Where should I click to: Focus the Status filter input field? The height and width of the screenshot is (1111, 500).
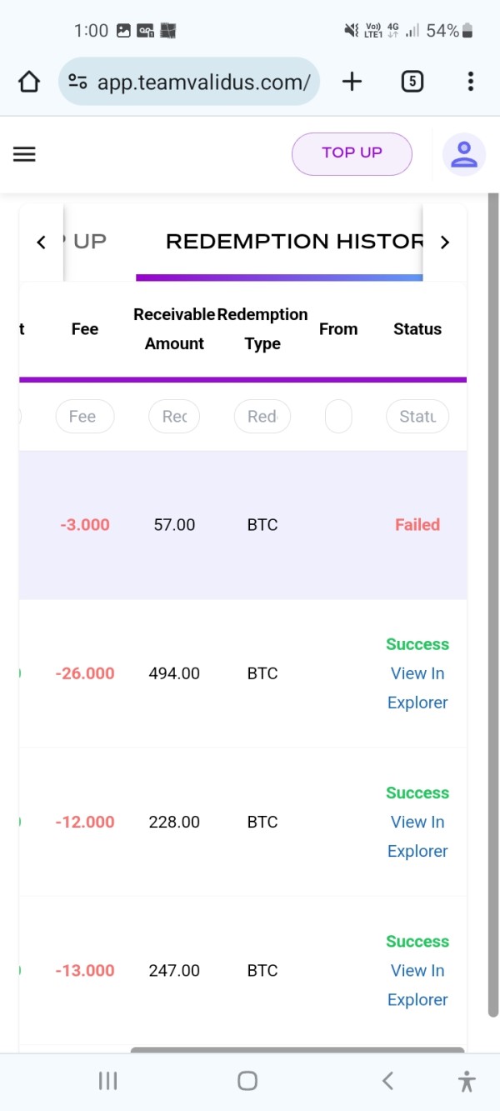click(417, 417)
